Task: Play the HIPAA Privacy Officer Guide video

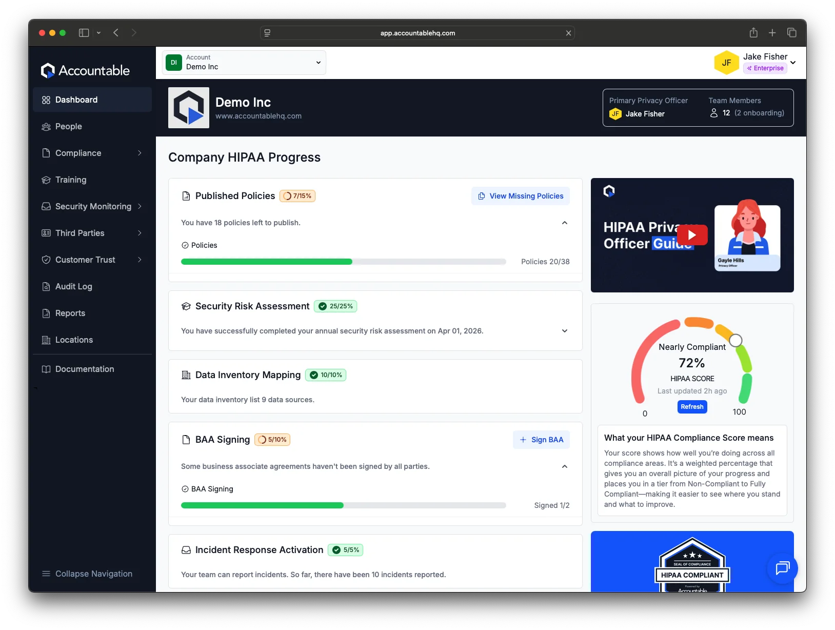Action: tap(692, 235)
